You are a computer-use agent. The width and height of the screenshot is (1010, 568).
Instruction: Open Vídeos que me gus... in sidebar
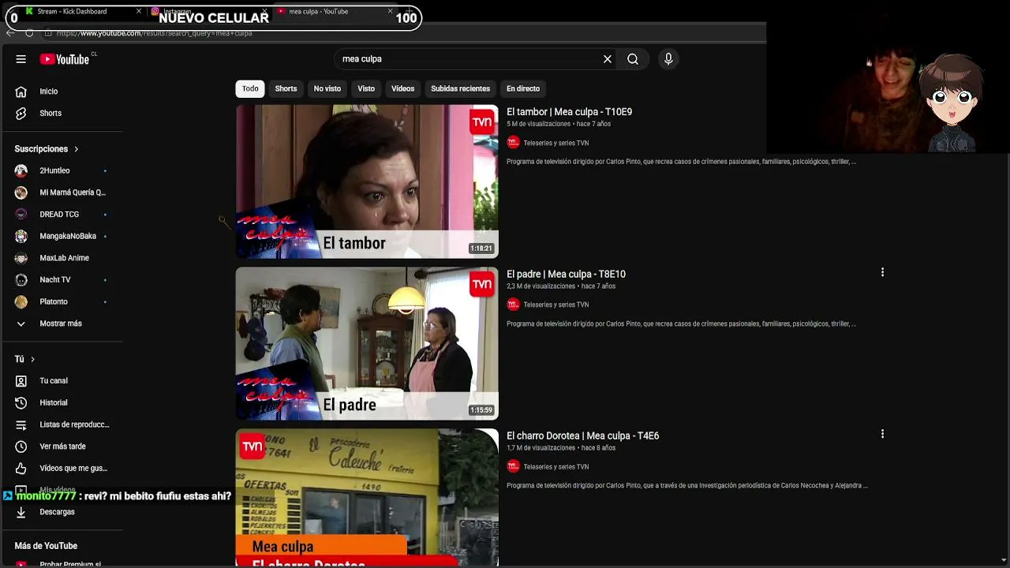pyautogui.click(x=73, y=469)
